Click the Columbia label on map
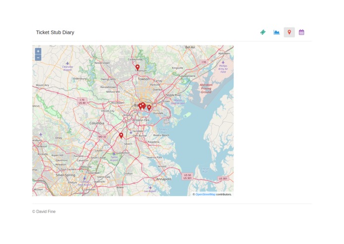 coord(97,123)
